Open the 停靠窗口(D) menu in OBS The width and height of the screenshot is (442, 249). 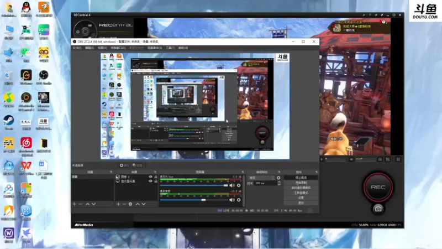[118, 48]
